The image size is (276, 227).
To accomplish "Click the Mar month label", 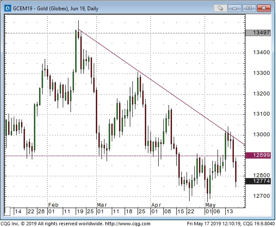I will 102,205.
